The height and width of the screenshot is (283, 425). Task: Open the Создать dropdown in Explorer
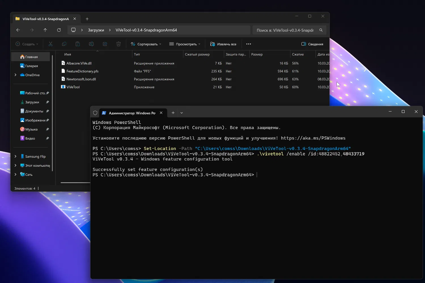27,44
